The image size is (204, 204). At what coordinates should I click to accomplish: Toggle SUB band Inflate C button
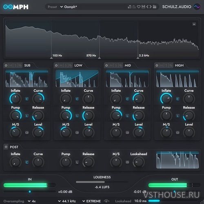tap(27, 99)
